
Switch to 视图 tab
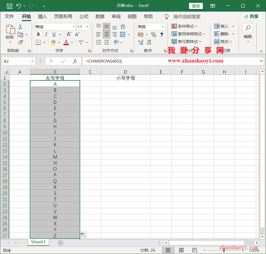132,16
